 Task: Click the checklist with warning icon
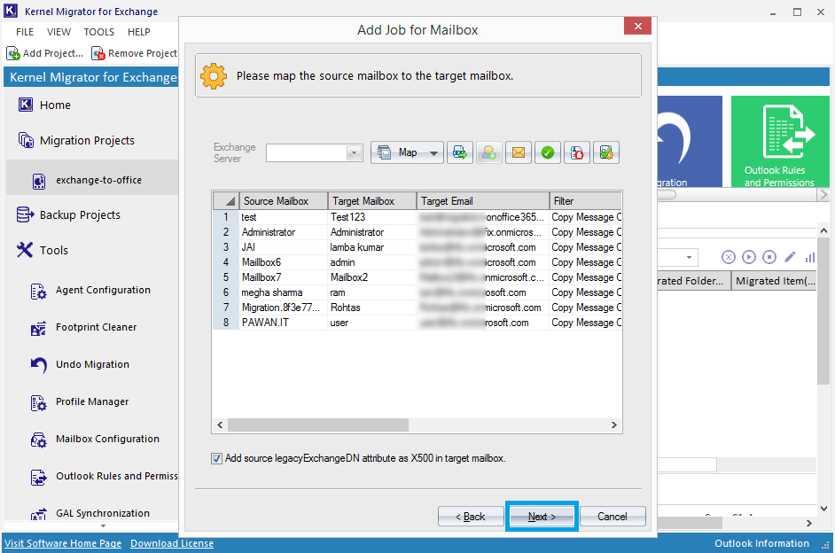(x=606, y=153)
